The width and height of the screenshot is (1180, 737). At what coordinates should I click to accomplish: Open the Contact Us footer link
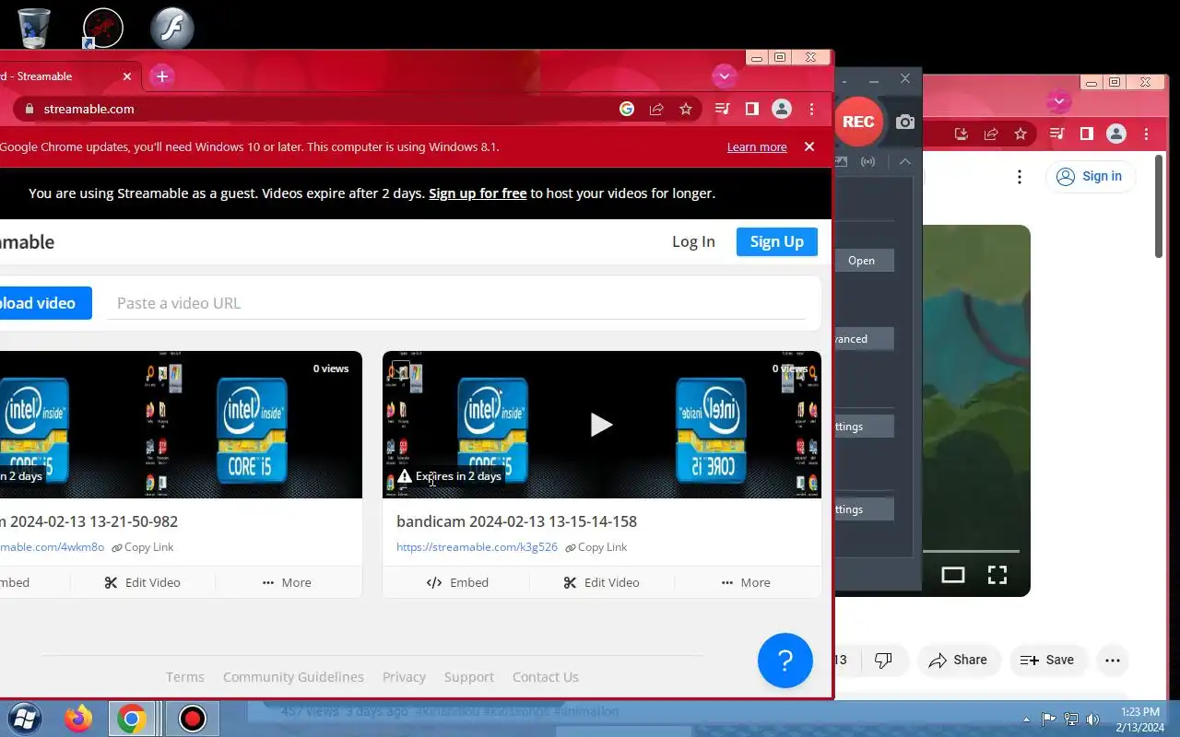(546, 677)
